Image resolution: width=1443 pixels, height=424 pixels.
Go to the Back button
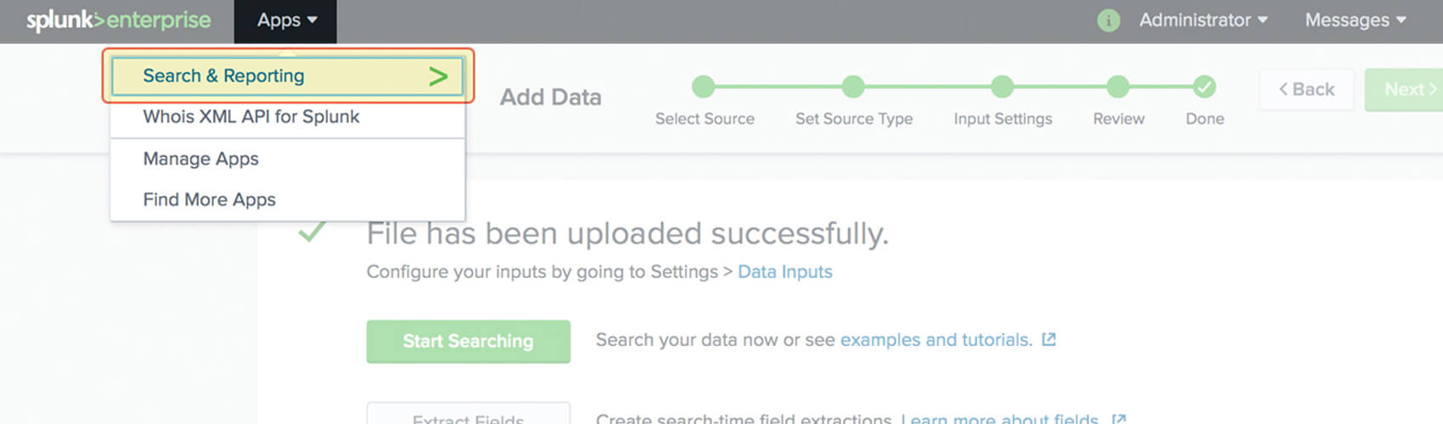[x=1306, y=89]
